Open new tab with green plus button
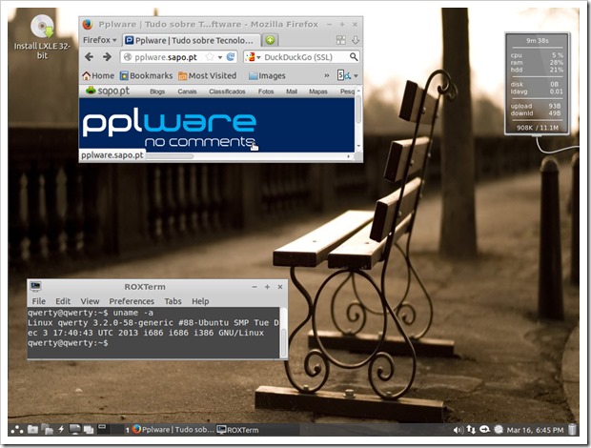The image size is (591, 448). [x=270, y=40]
